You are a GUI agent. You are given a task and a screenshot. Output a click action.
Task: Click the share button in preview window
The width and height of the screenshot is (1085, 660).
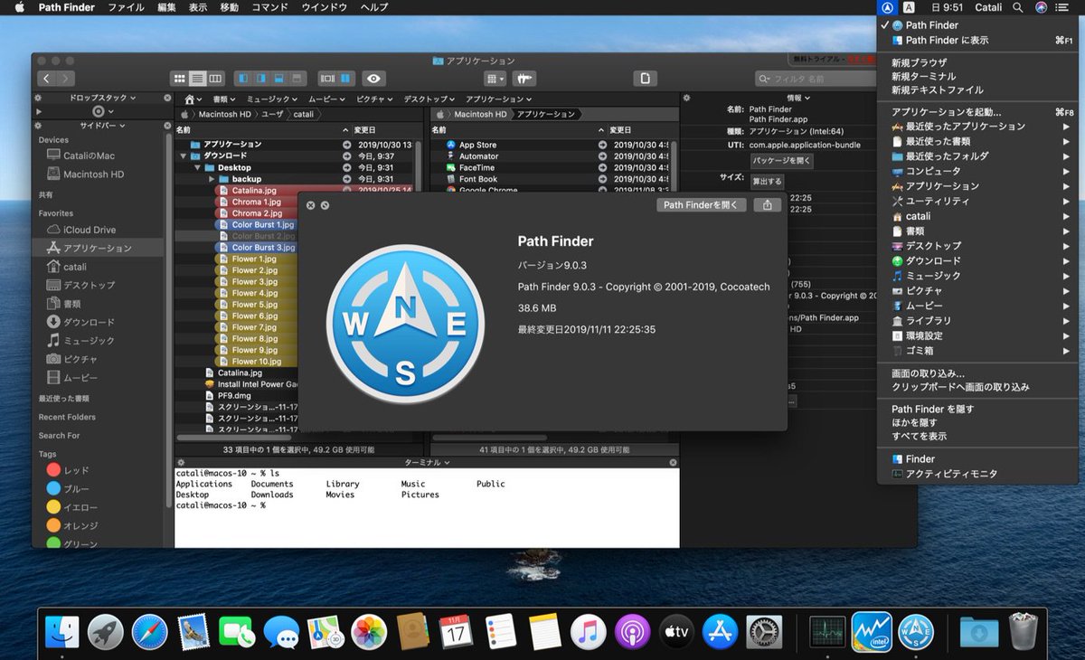click(x=767, y=205)
